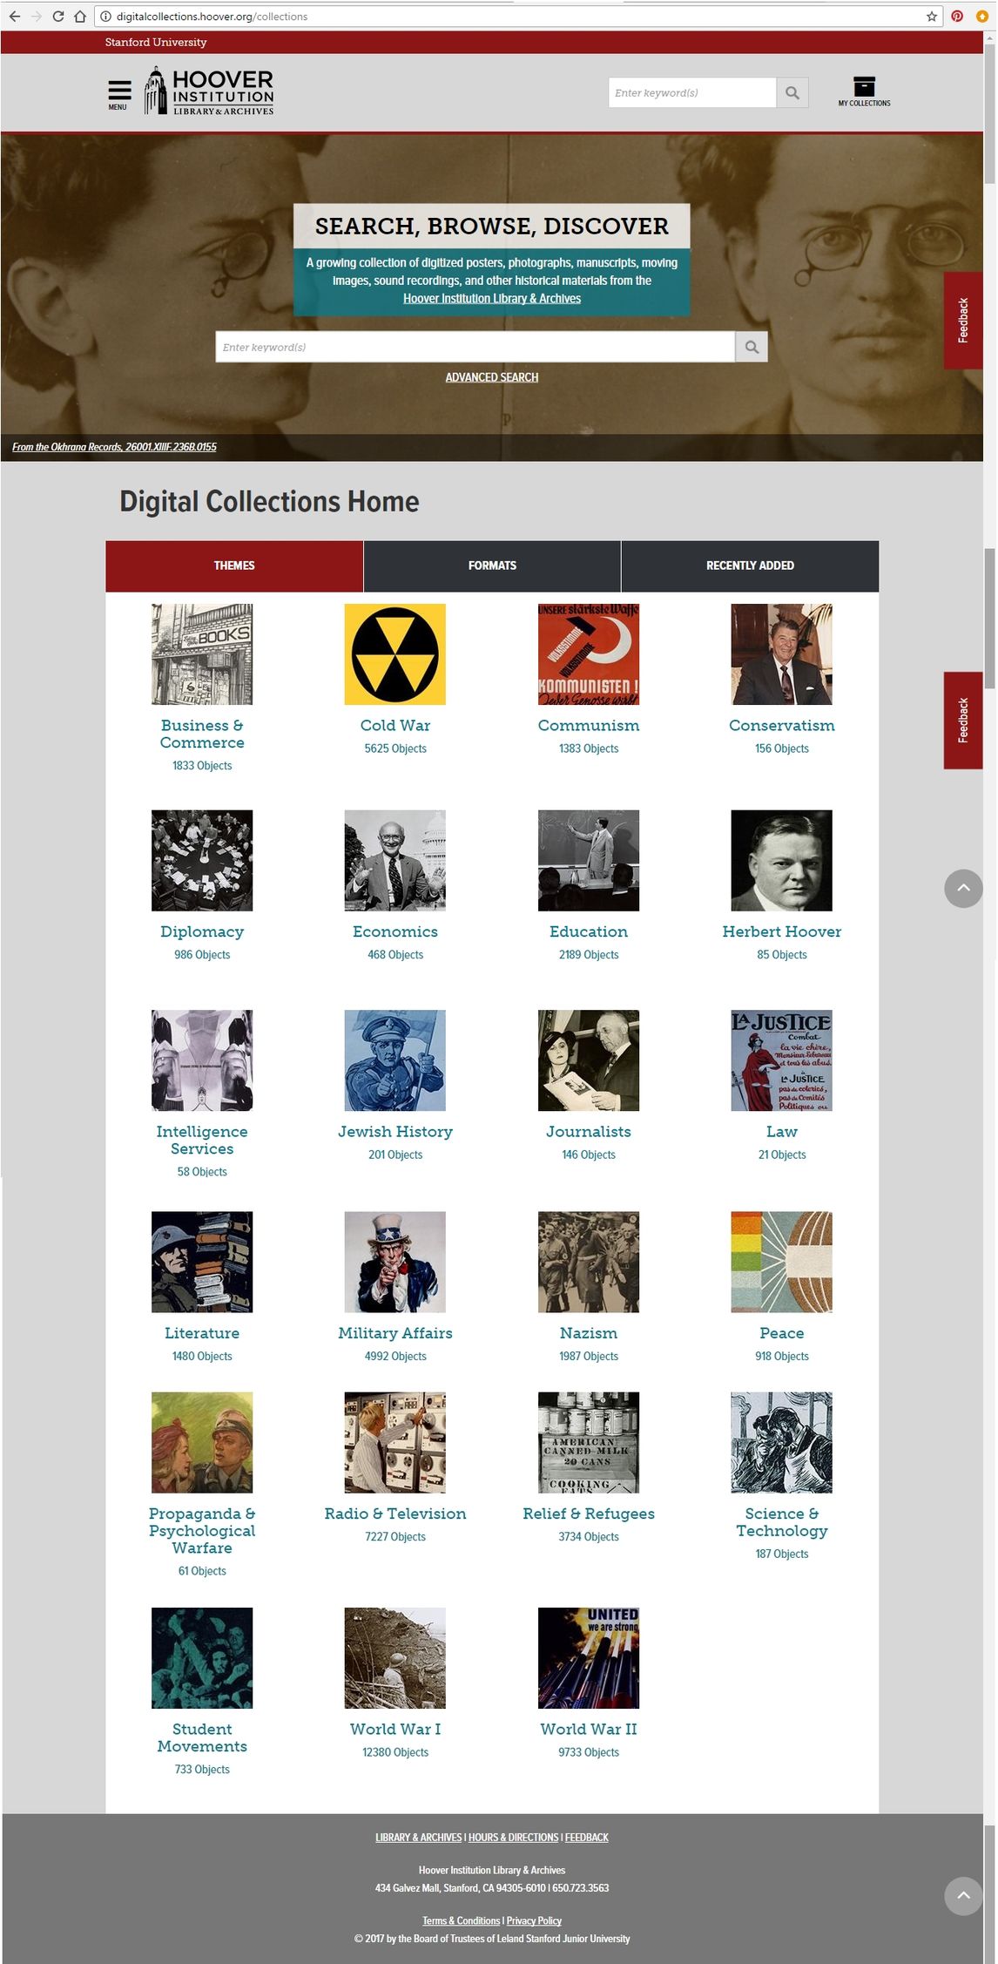
Task: Open the Cold War radiation symbol thumbnail
Action: pyautogui.click(x=395, y=654)
